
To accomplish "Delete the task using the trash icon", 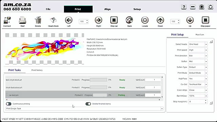I will coord(38,20).
